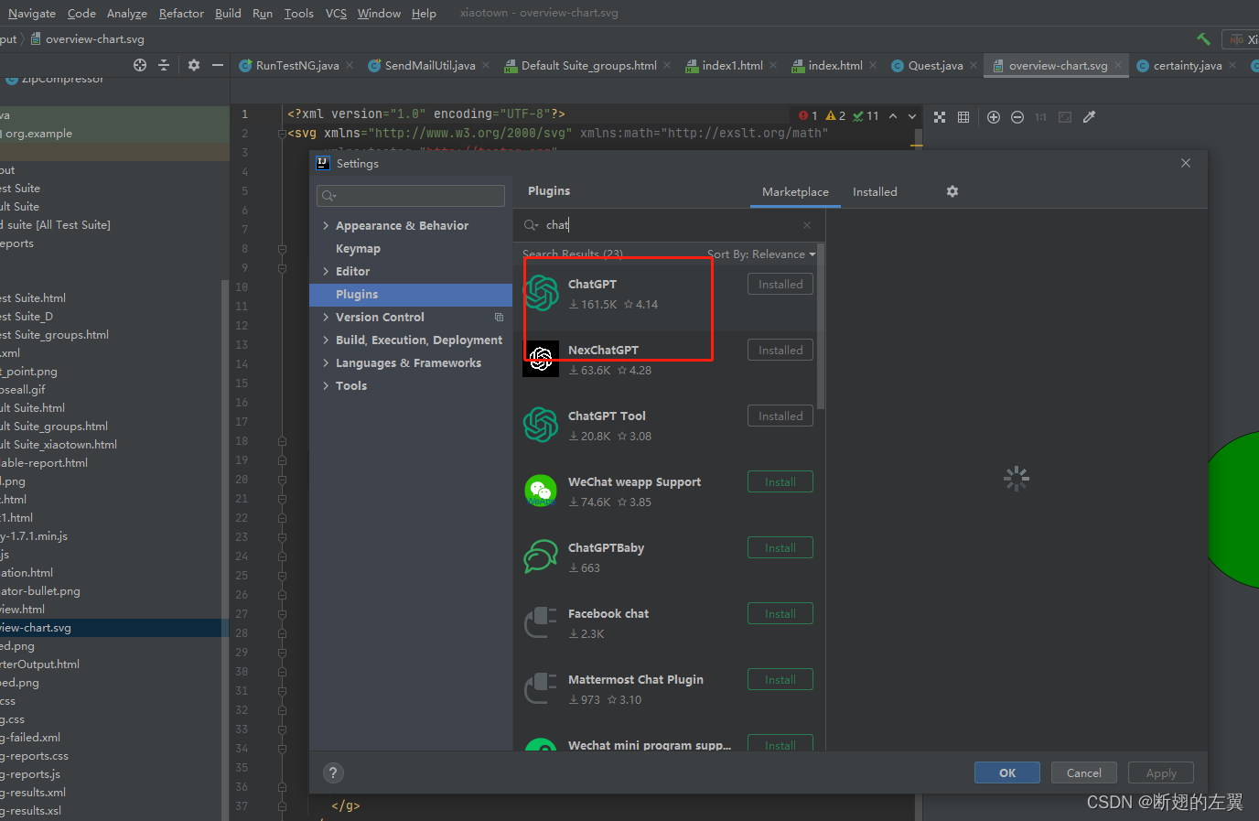Open the Facebook chat plugin icon

coord(541,622)
